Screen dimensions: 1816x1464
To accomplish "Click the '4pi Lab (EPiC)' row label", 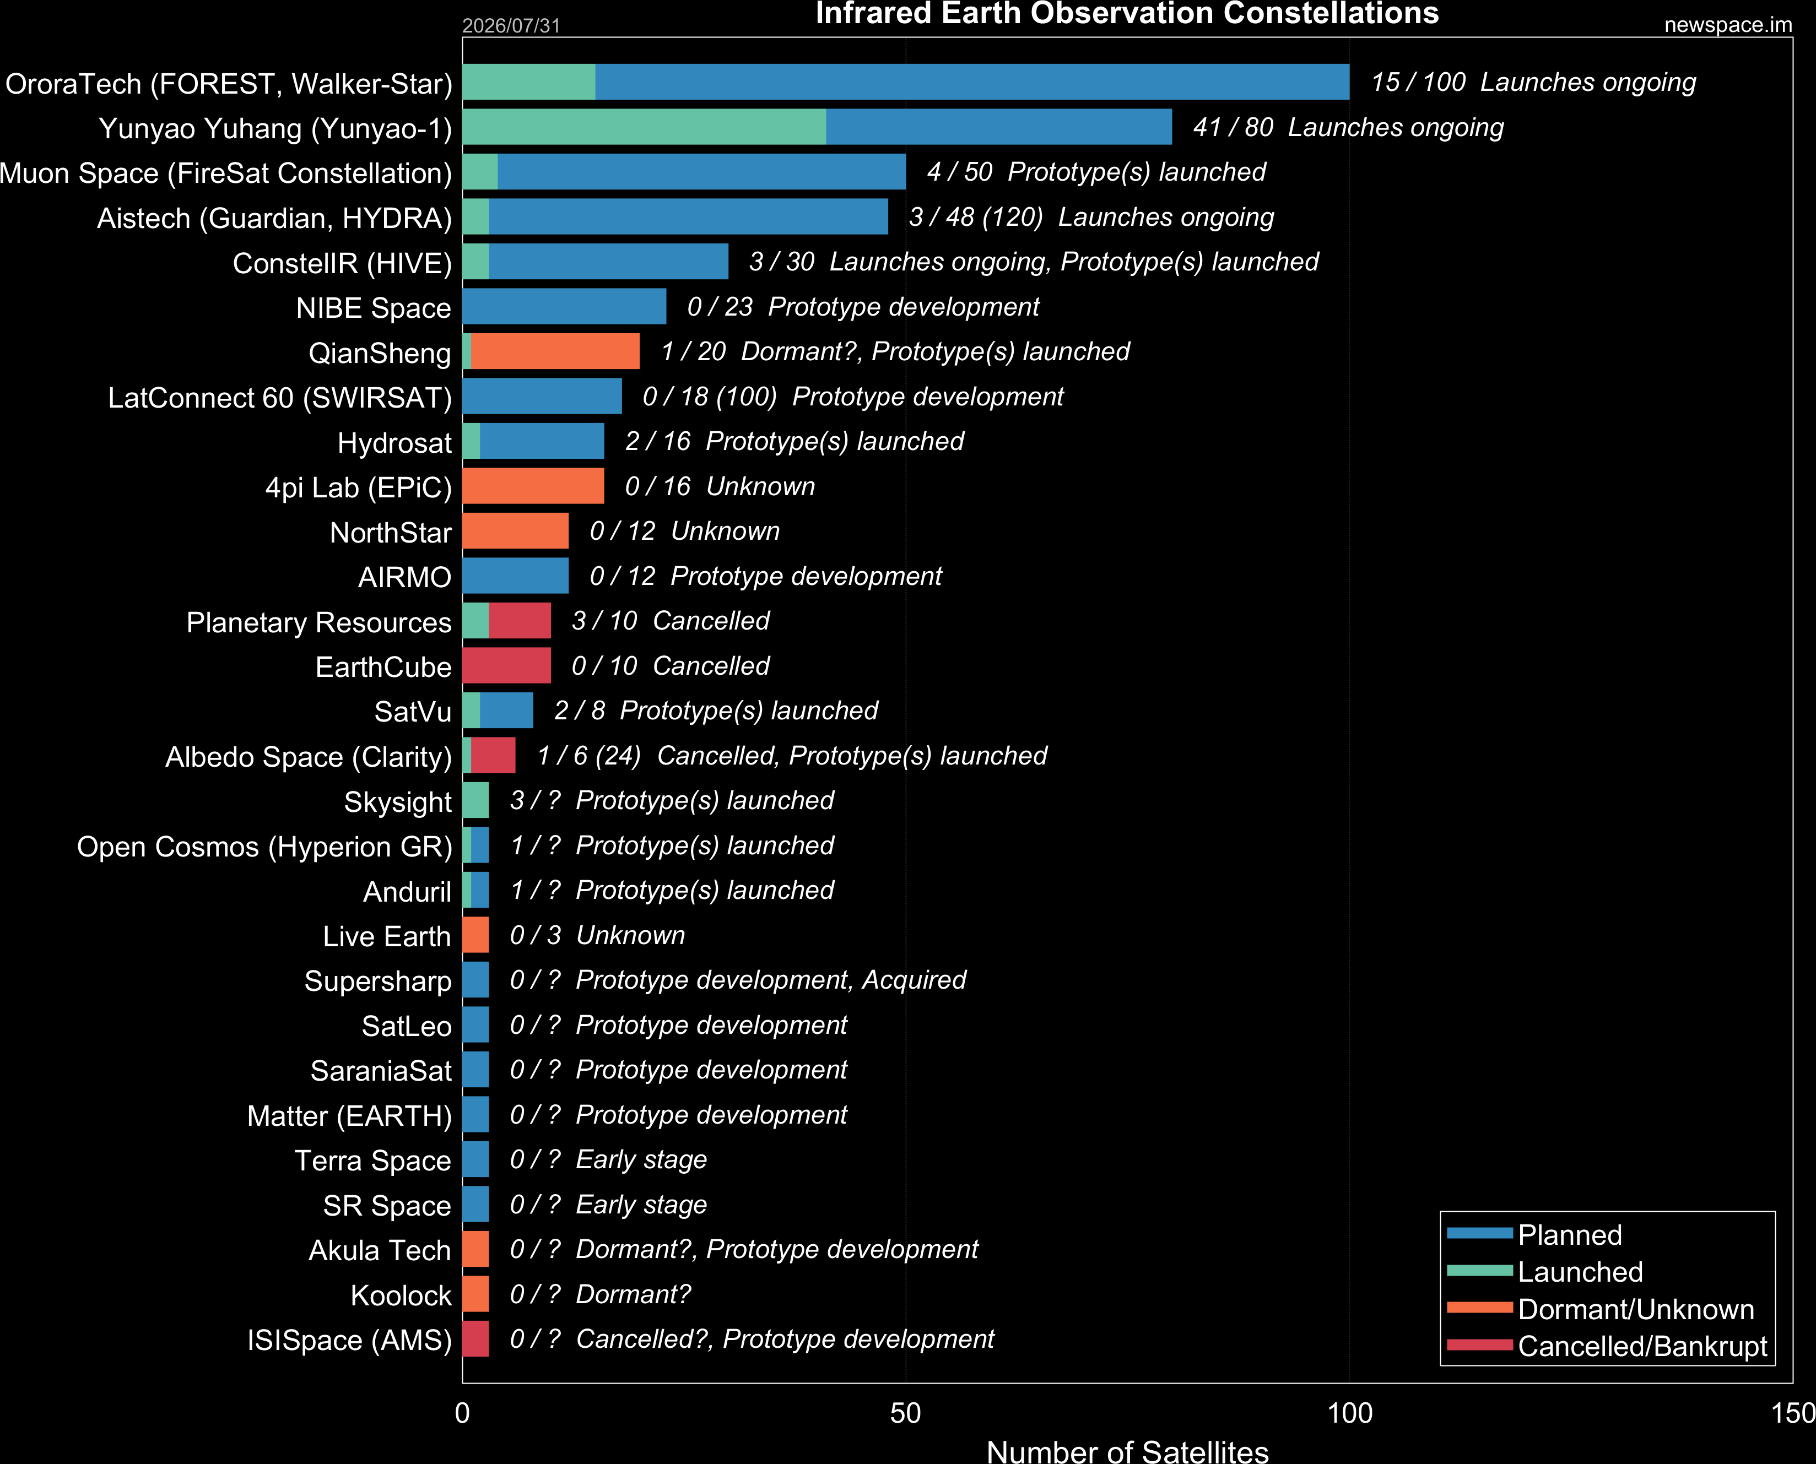I will click(x=359, y=487).
